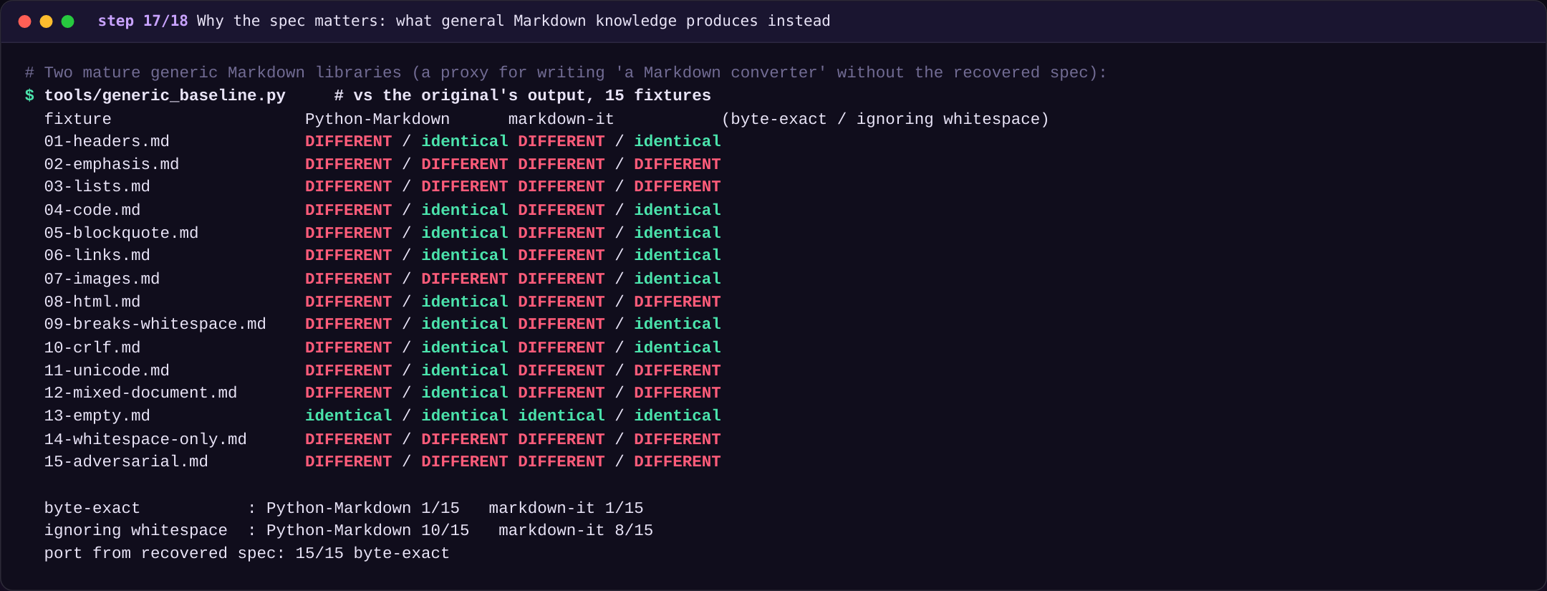This screenshot has height=591, width=1547.
Task: Click the comment '# vs the original's output, 15 fixtures'
Action: pos(523,95)
